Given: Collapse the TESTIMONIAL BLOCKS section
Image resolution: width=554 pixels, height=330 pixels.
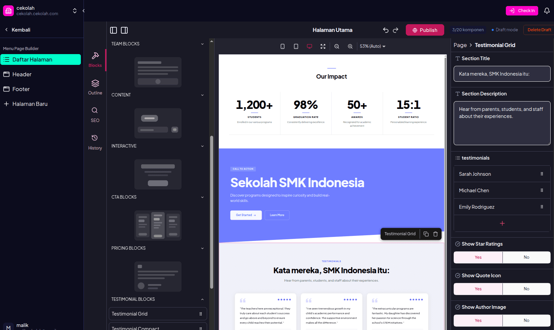Looking at the screenshot, I should (202, 299).
